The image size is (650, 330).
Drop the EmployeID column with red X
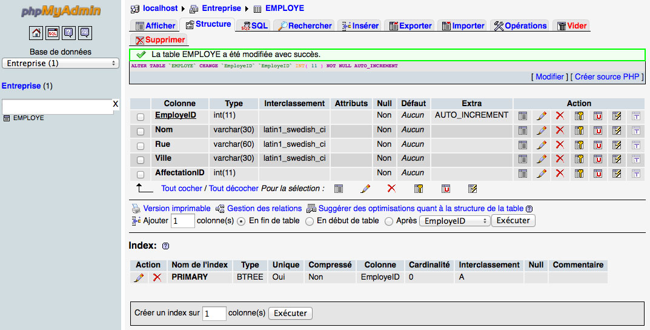point(560,116)
